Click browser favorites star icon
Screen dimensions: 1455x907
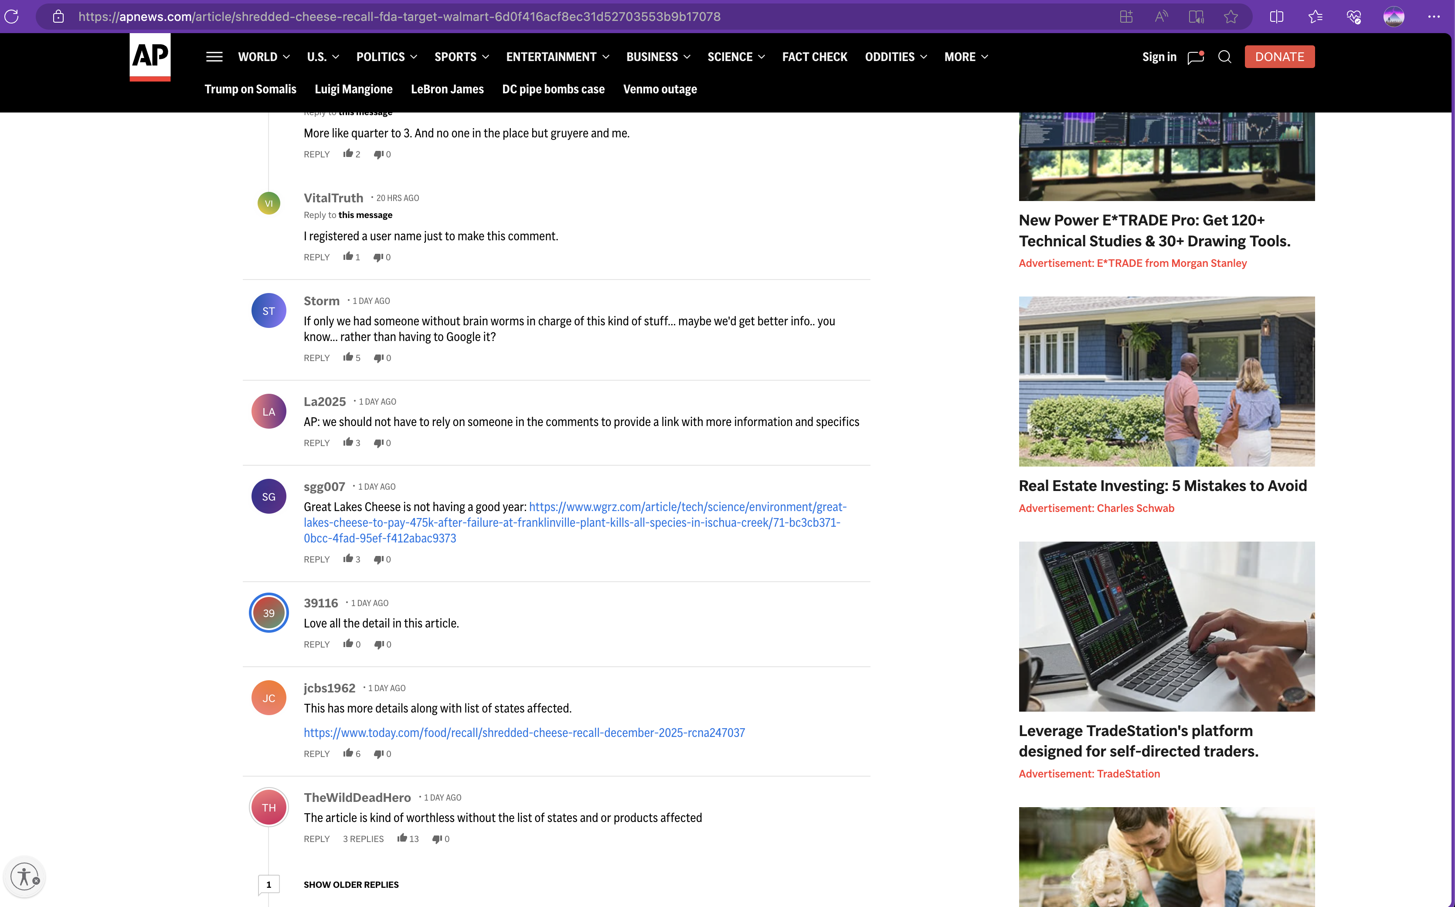pyautogui.click(x=1231, y=17)
